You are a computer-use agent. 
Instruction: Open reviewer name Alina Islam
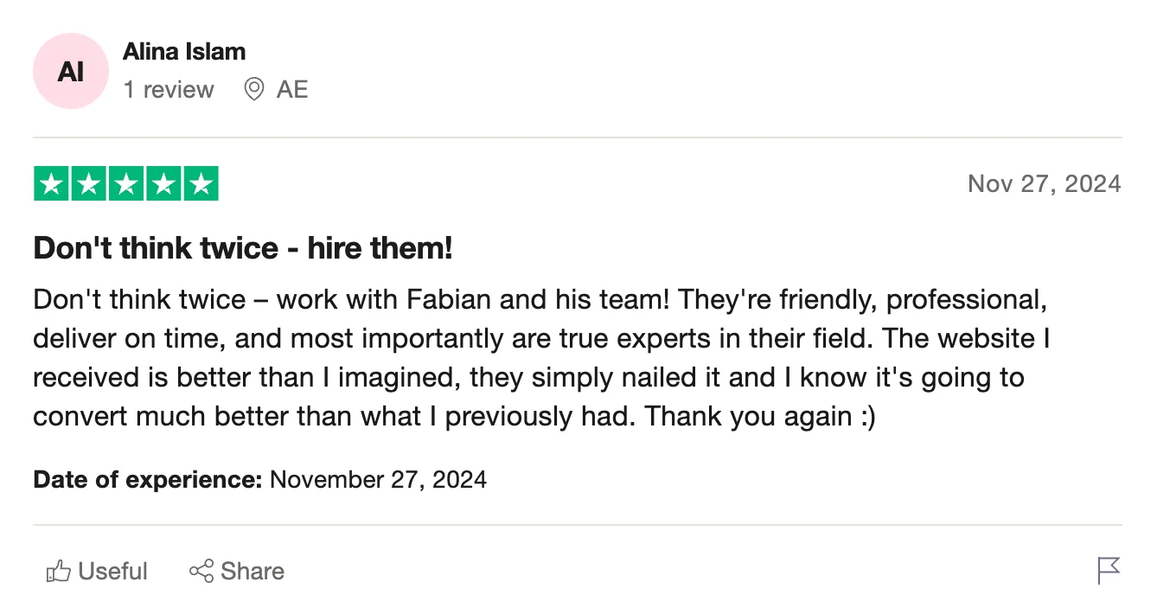click(x=184, y=52)
